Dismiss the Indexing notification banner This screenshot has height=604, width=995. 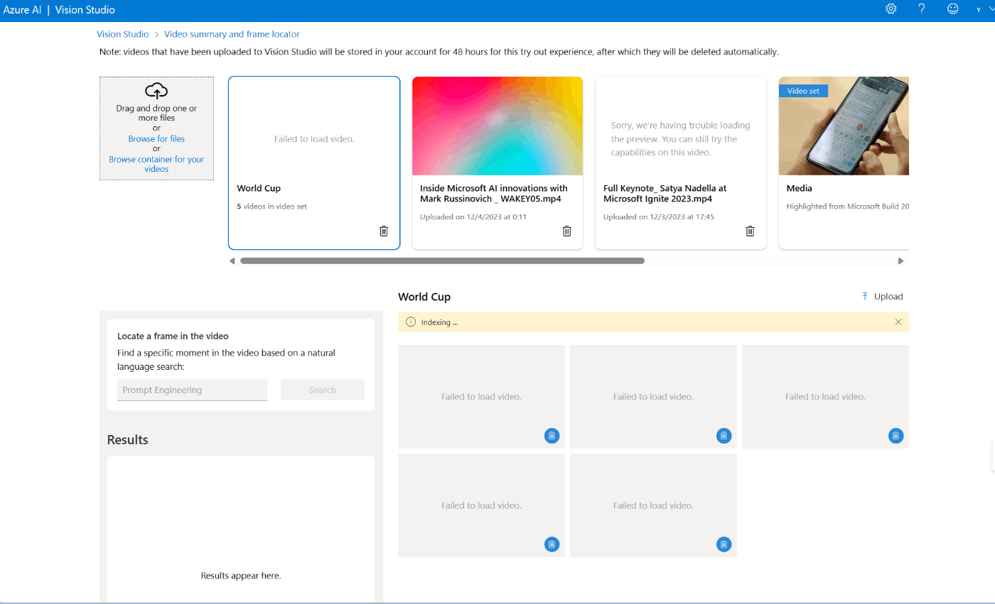898,322
